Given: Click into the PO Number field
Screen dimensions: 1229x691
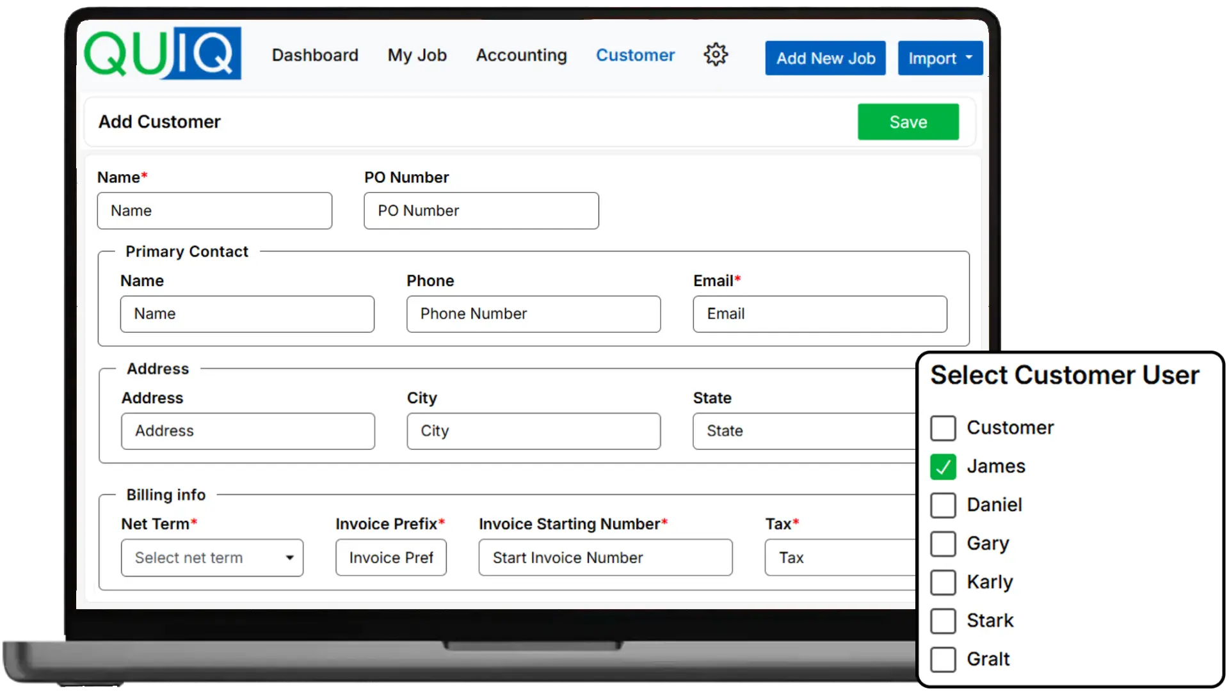Looking at the screenshot, I should pyautogui.click(x=481, y=210).
